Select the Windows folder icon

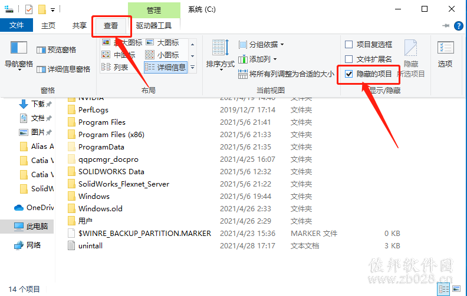(71, 196)
